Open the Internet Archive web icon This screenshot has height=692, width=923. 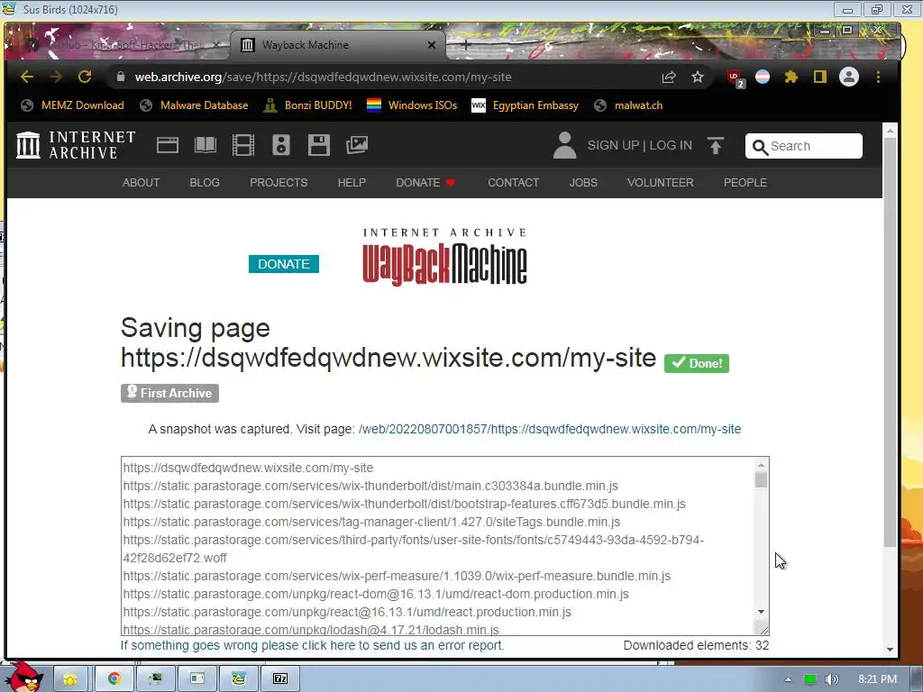coord(167,145)
